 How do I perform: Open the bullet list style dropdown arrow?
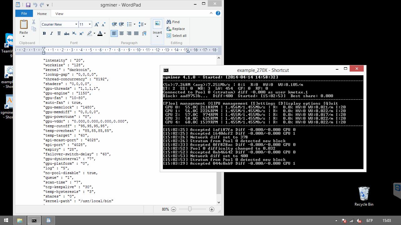click(x=134, y=24)
